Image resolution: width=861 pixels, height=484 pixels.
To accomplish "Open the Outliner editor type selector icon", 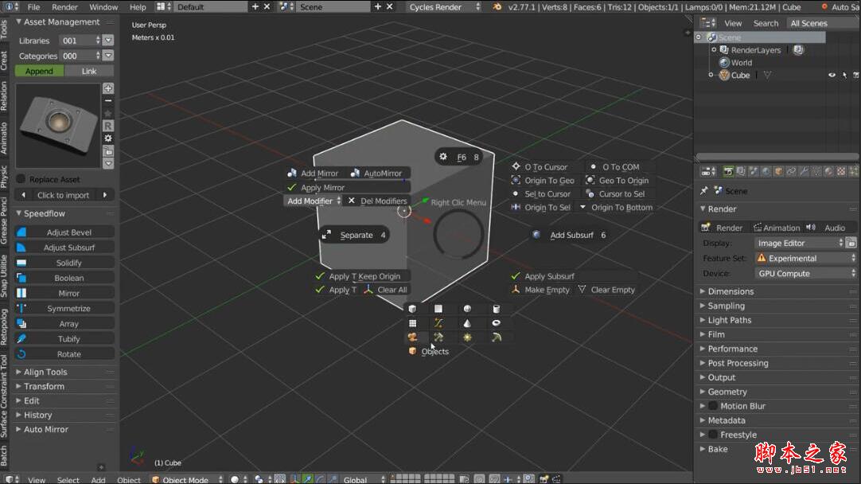I will point(708,23).
